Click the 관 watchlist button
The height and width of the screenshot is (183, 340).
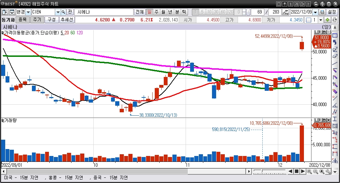70,12
